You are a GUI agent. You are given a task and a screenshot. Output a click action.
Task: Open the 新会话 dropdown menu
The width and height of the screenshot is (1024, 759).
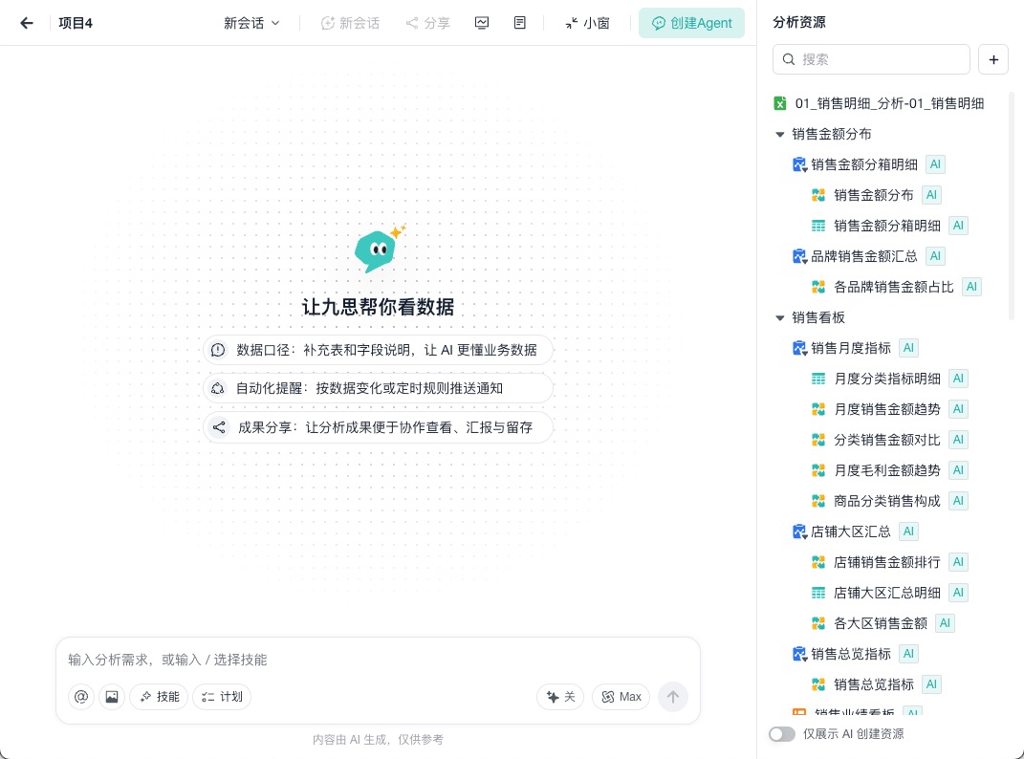(x=251, y=23)
